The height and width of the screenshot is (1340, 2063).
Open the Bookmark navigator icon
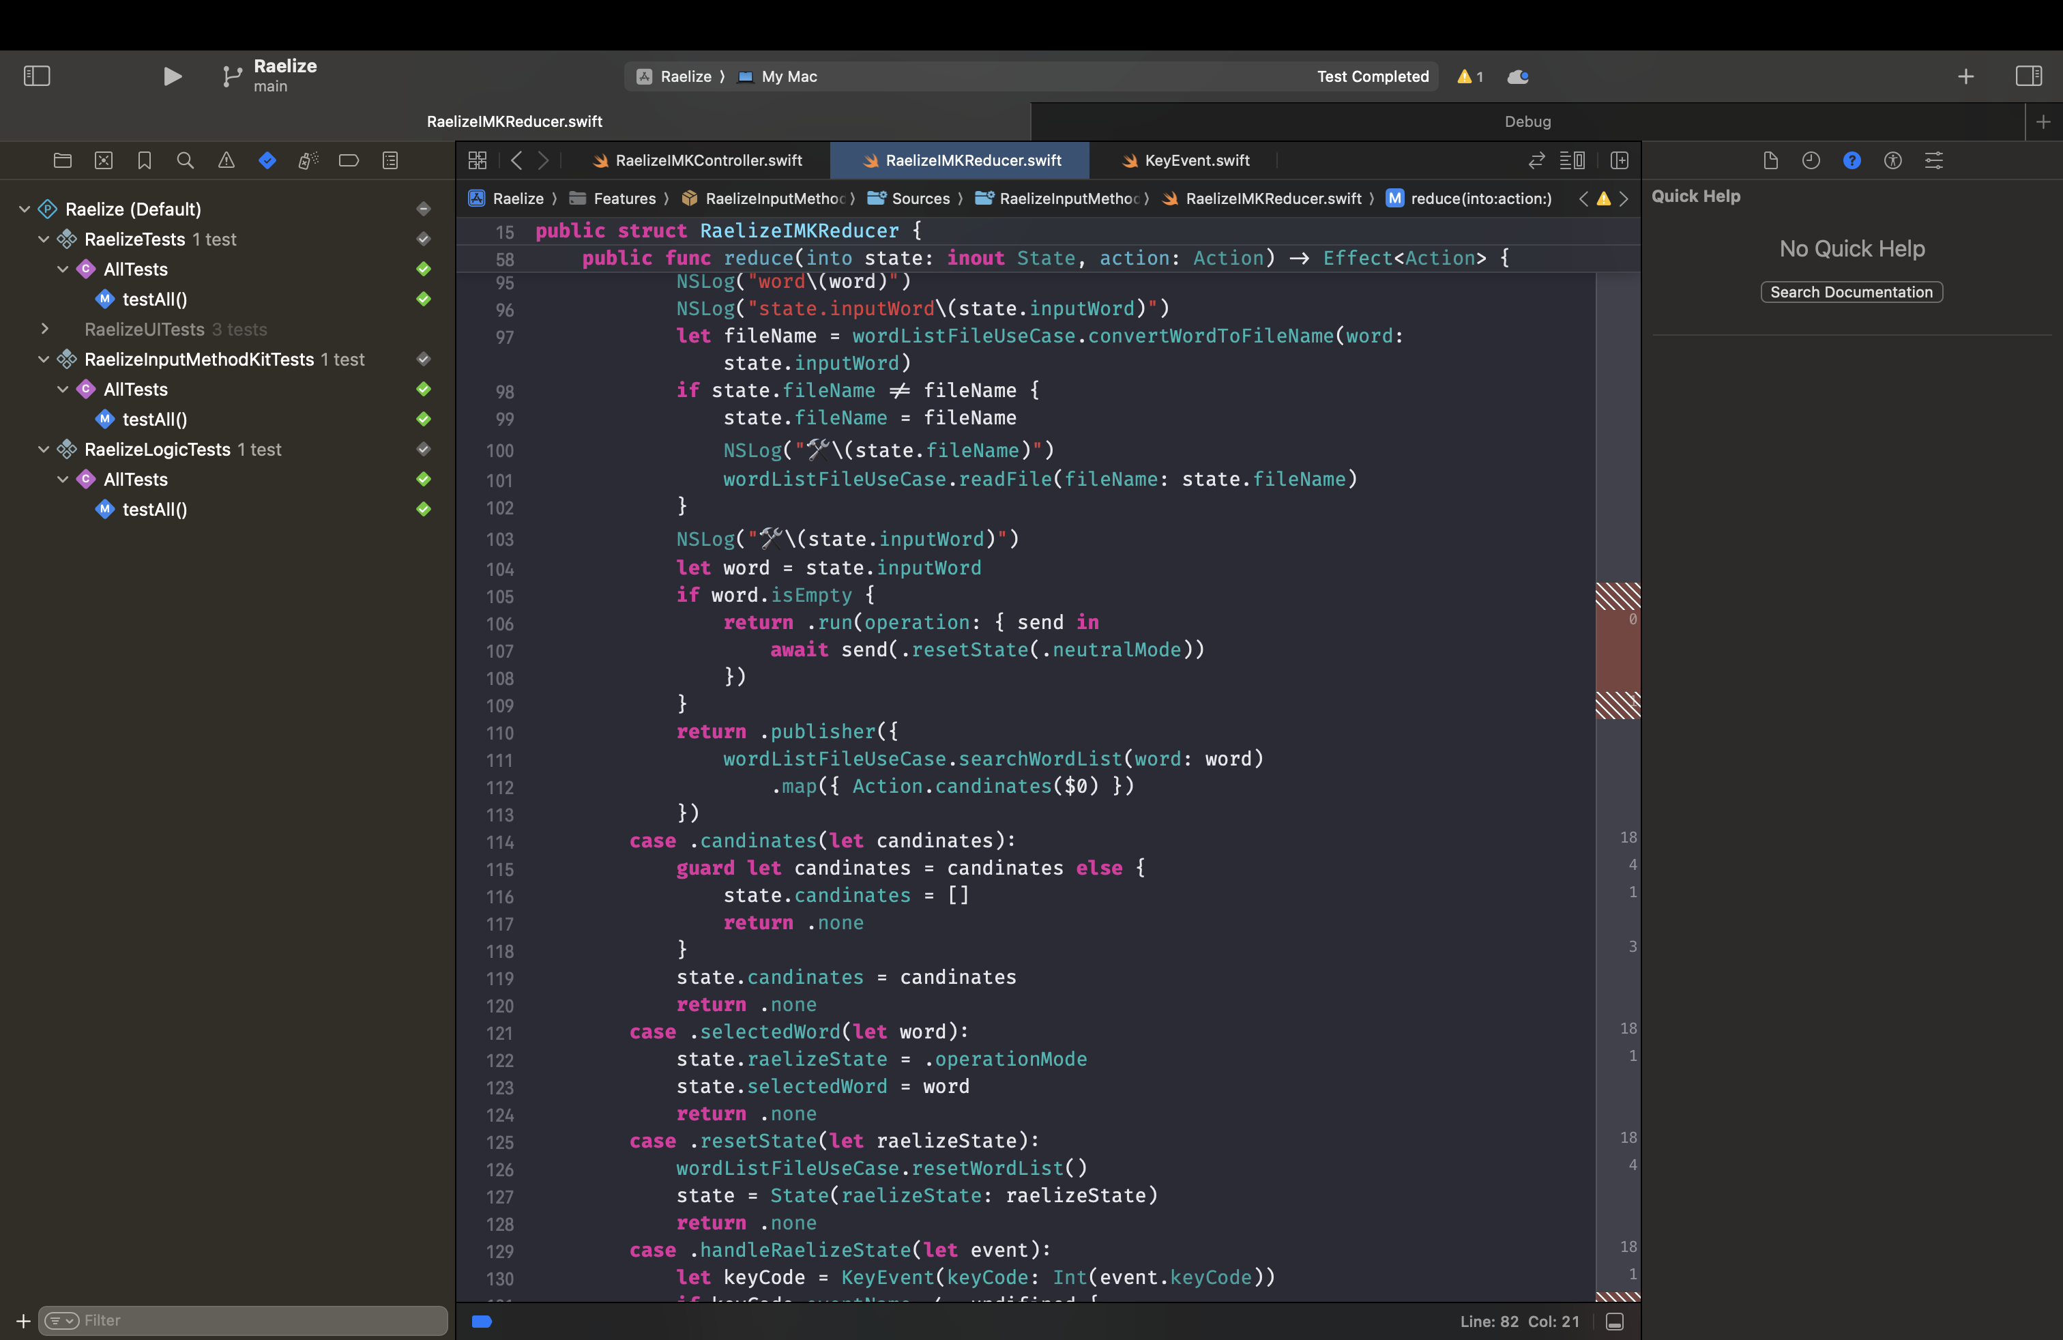coord(144,160)
